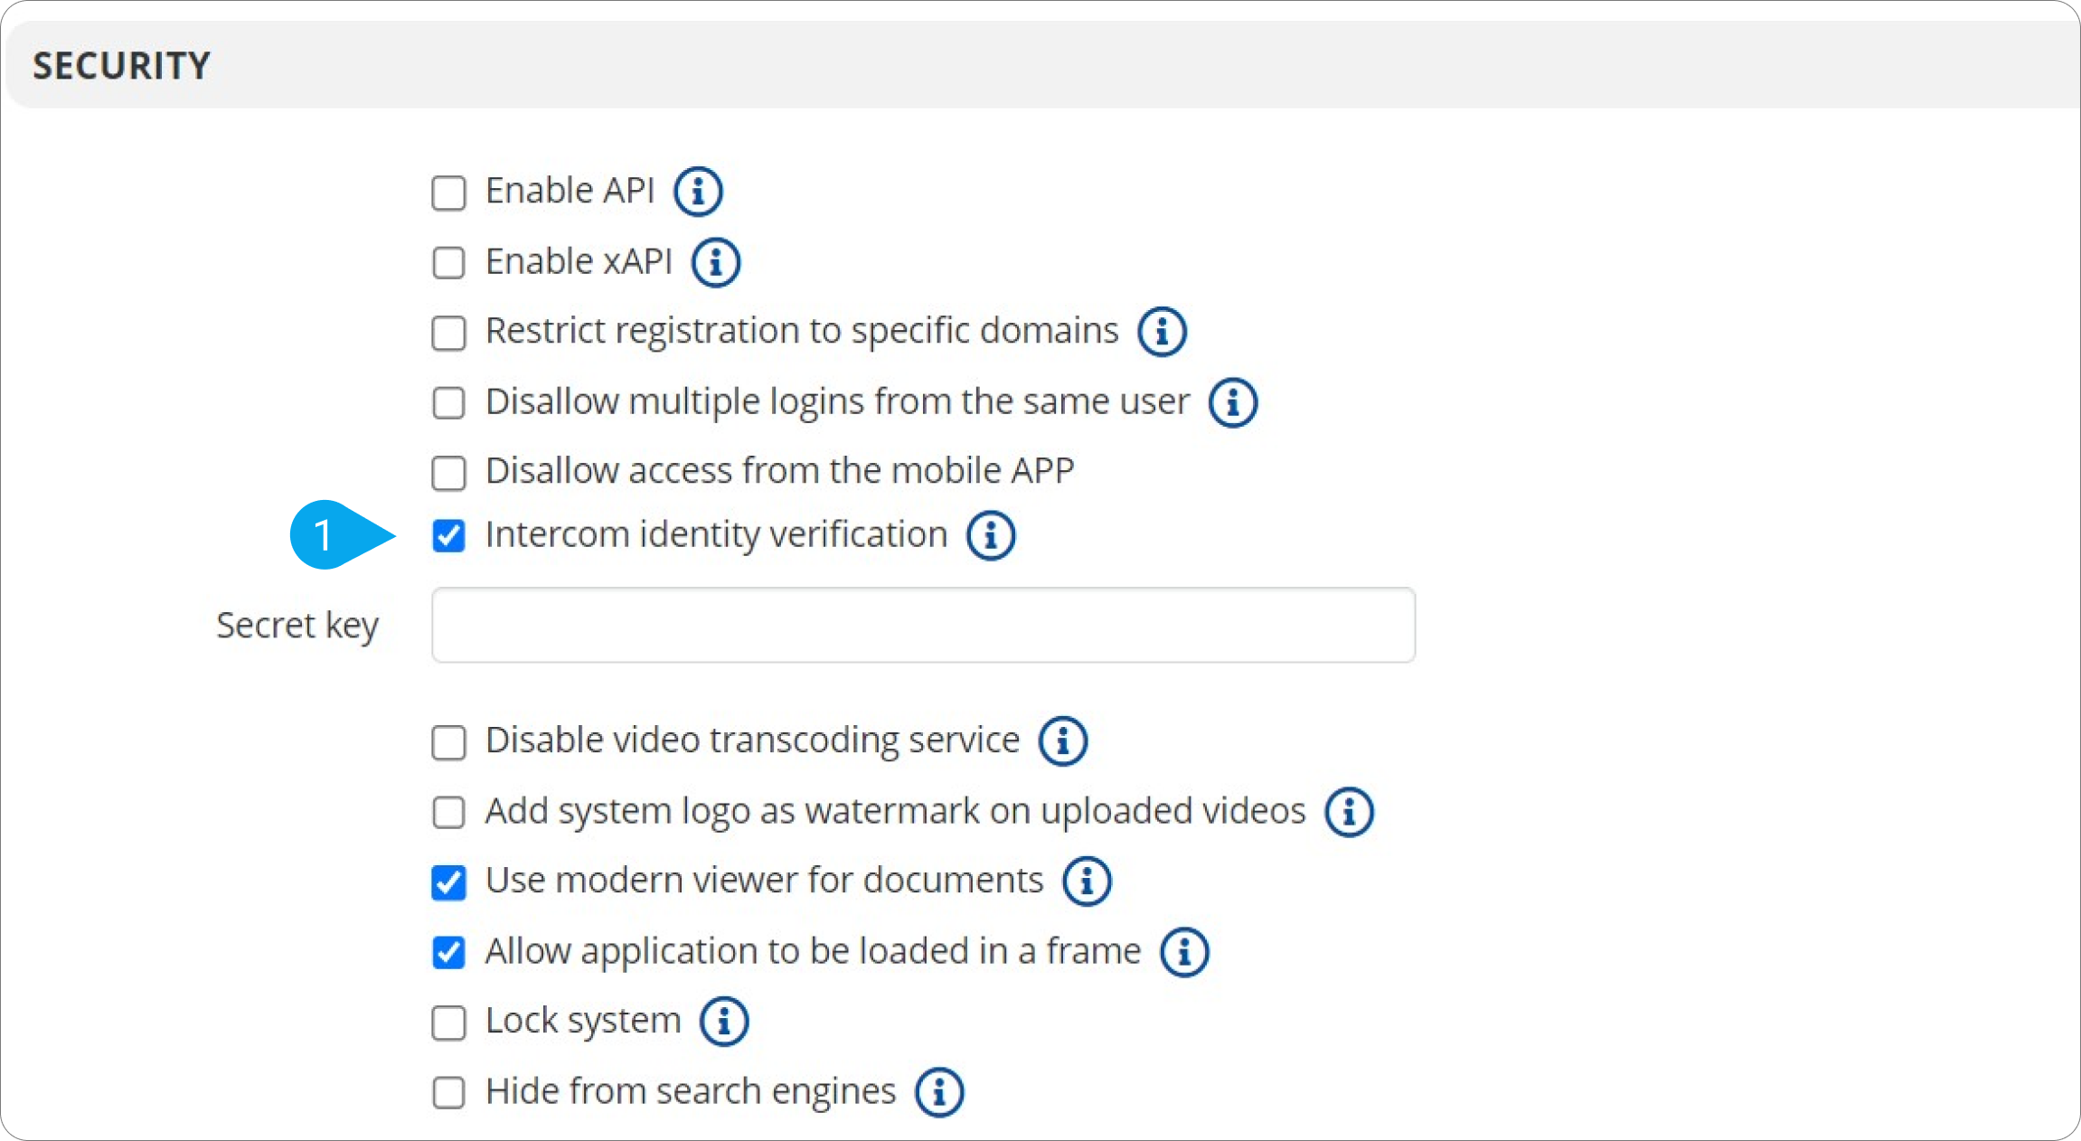
Task: Open the Enable xAPI info tooltip
Action: (714, 261)
